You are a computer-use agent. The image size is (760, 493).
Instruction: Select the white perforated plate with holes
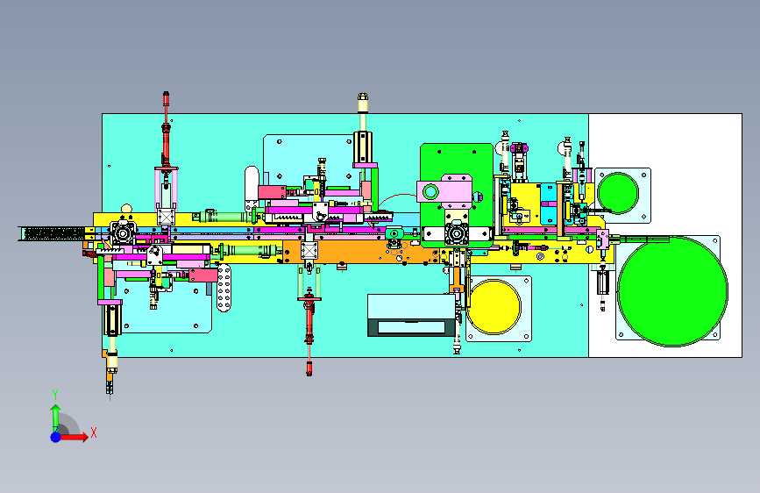224,288
